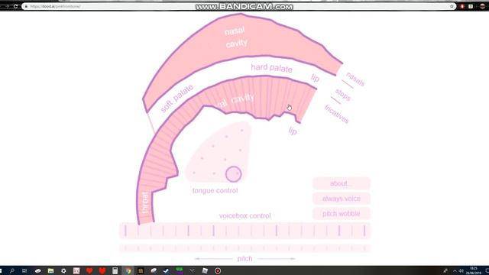Toggle the always voice button
The image size is (489, 275).
coord(342,199)
